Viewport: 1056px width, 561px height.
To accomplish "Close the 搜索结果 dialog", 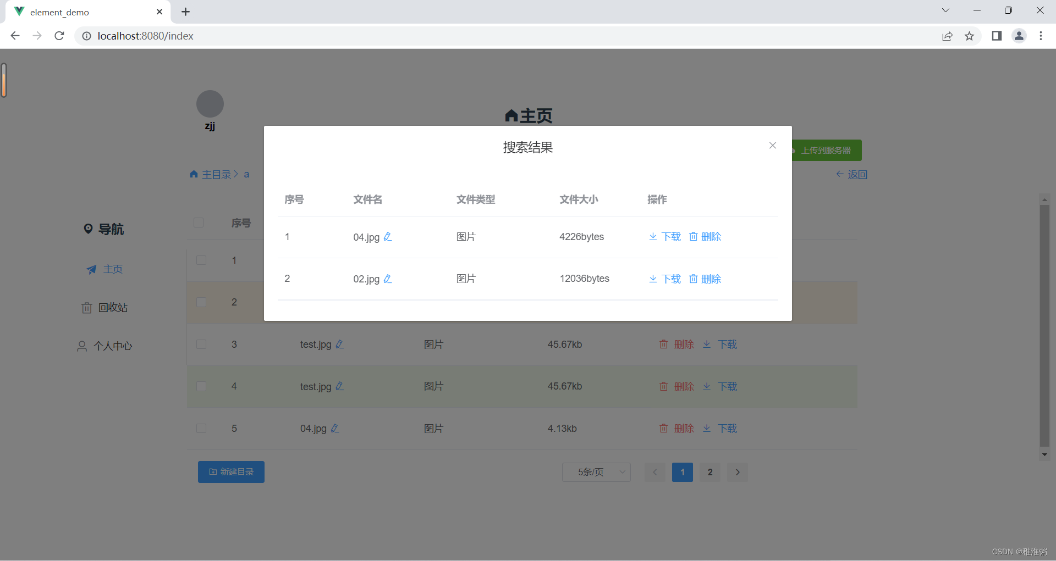I will click(772, 146).
